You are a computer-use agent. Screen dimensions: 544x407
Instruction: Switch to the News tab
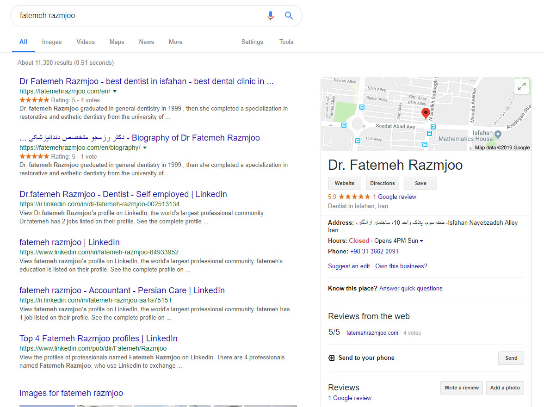[146, 42]
